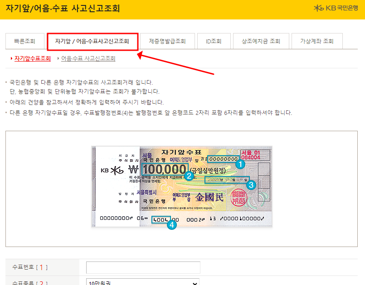Open the 어음수표 사고신고조회 link
Screen dimensions: 365x285
coord(88,58)
